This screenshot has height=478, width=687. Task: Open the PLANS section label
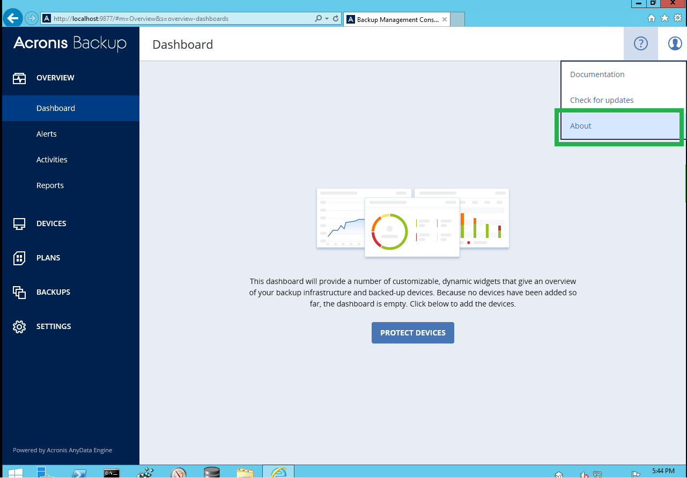[x=48, y=258]
